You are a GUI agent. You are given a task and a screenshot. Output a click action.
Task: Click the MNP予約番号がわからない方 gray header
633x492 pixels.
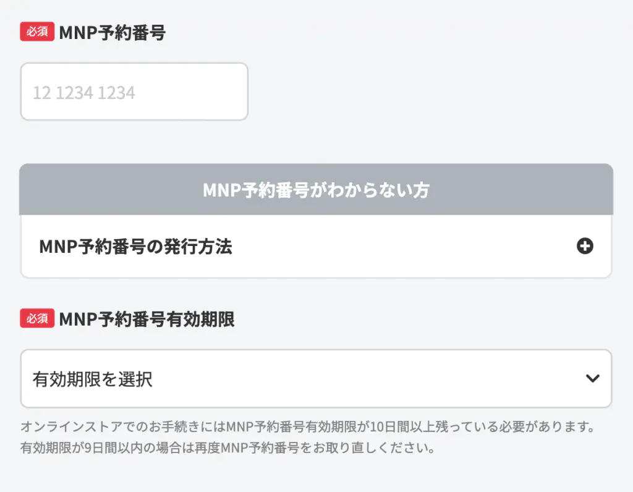click(316, 190)
